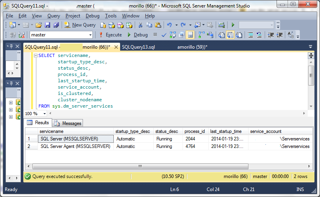
Task: Uncomment the selected lines
Action: click(x=259, y=35)
